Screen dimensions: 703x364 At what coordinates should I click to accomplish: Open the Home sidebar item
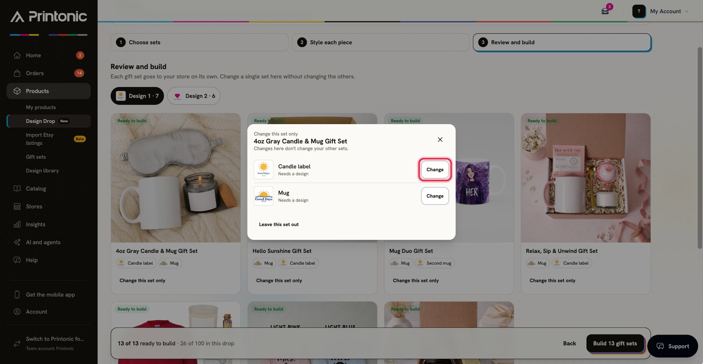click(x=48, y=55)
